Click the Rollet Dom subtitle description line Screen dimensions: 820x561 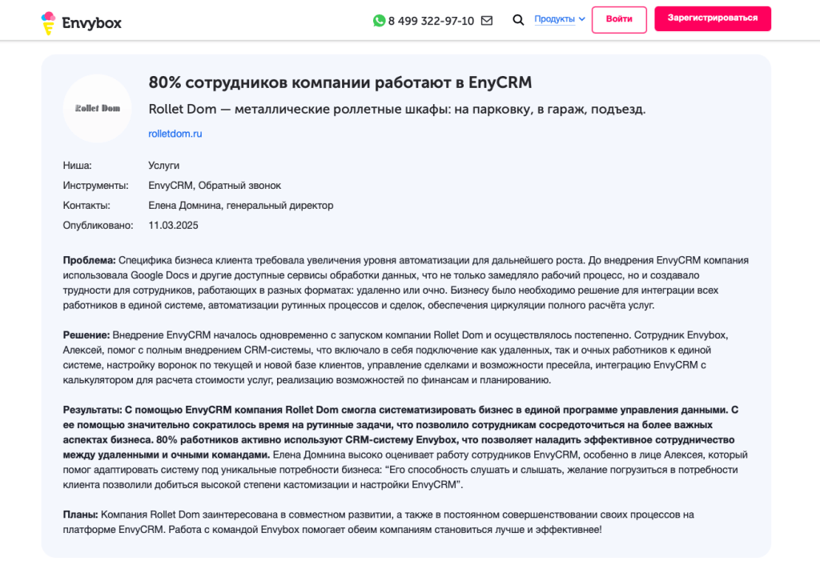pos(397,110)
